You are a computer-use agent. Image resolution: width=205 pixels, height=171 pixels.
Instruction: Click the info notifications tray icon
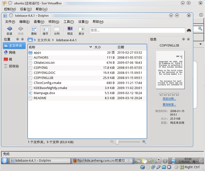(165, 161)
